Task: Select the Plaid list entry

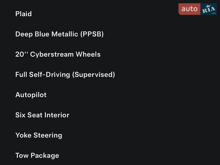Action: [23, 14]
